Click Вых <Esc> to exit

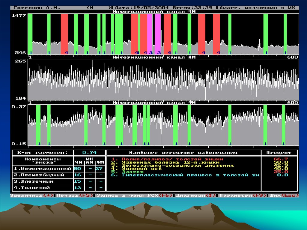pos(284,196)
